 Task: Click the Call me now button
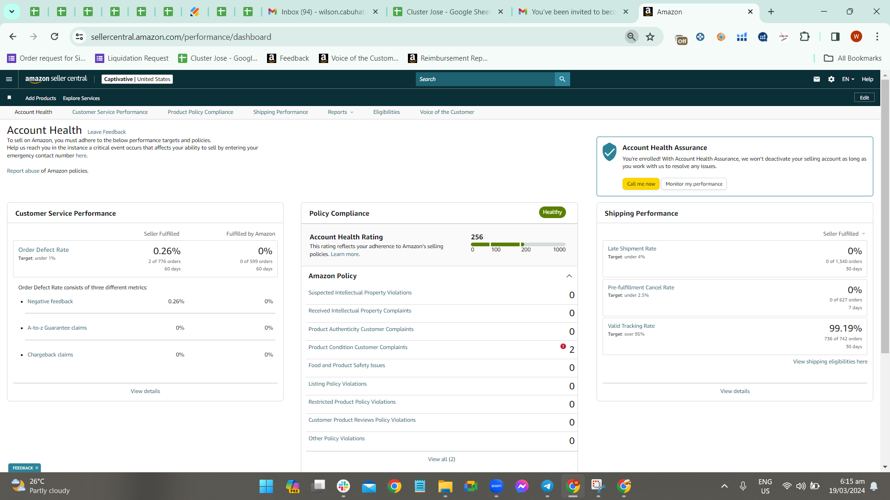pyautogui.click(x=641, y=184)
